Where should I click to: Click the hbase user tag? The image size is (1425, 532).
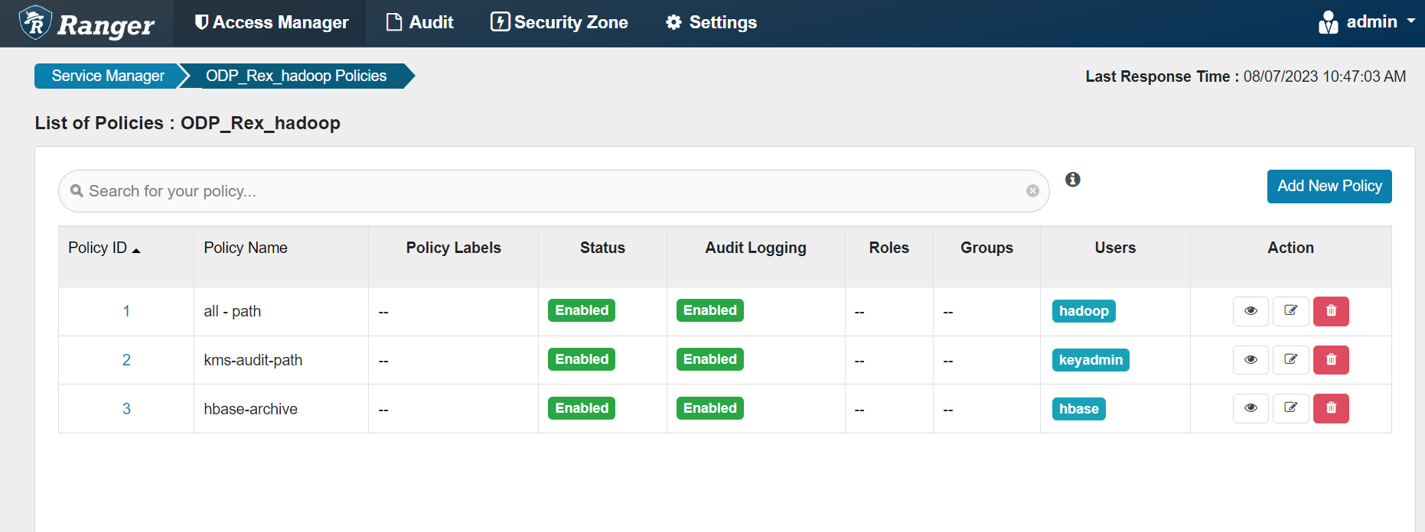coord(1079,409)
